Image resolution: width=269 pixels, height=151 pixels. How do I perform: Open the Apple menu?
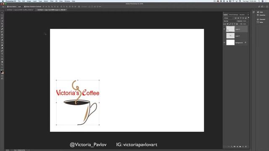3,1
